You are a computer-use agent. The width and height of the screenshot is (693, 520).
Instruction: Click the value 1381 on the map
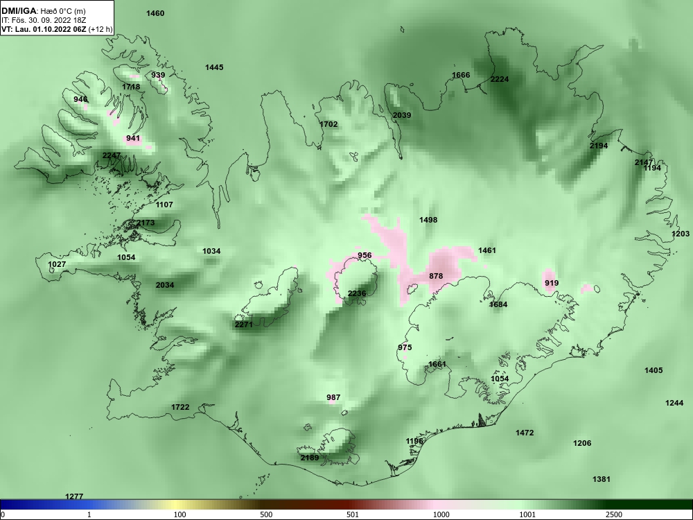pos(602,479)
